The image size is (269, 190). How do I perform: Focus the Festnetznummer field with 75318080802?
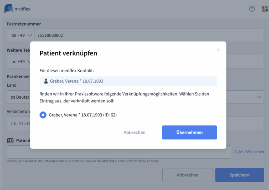tap(149, 35)
